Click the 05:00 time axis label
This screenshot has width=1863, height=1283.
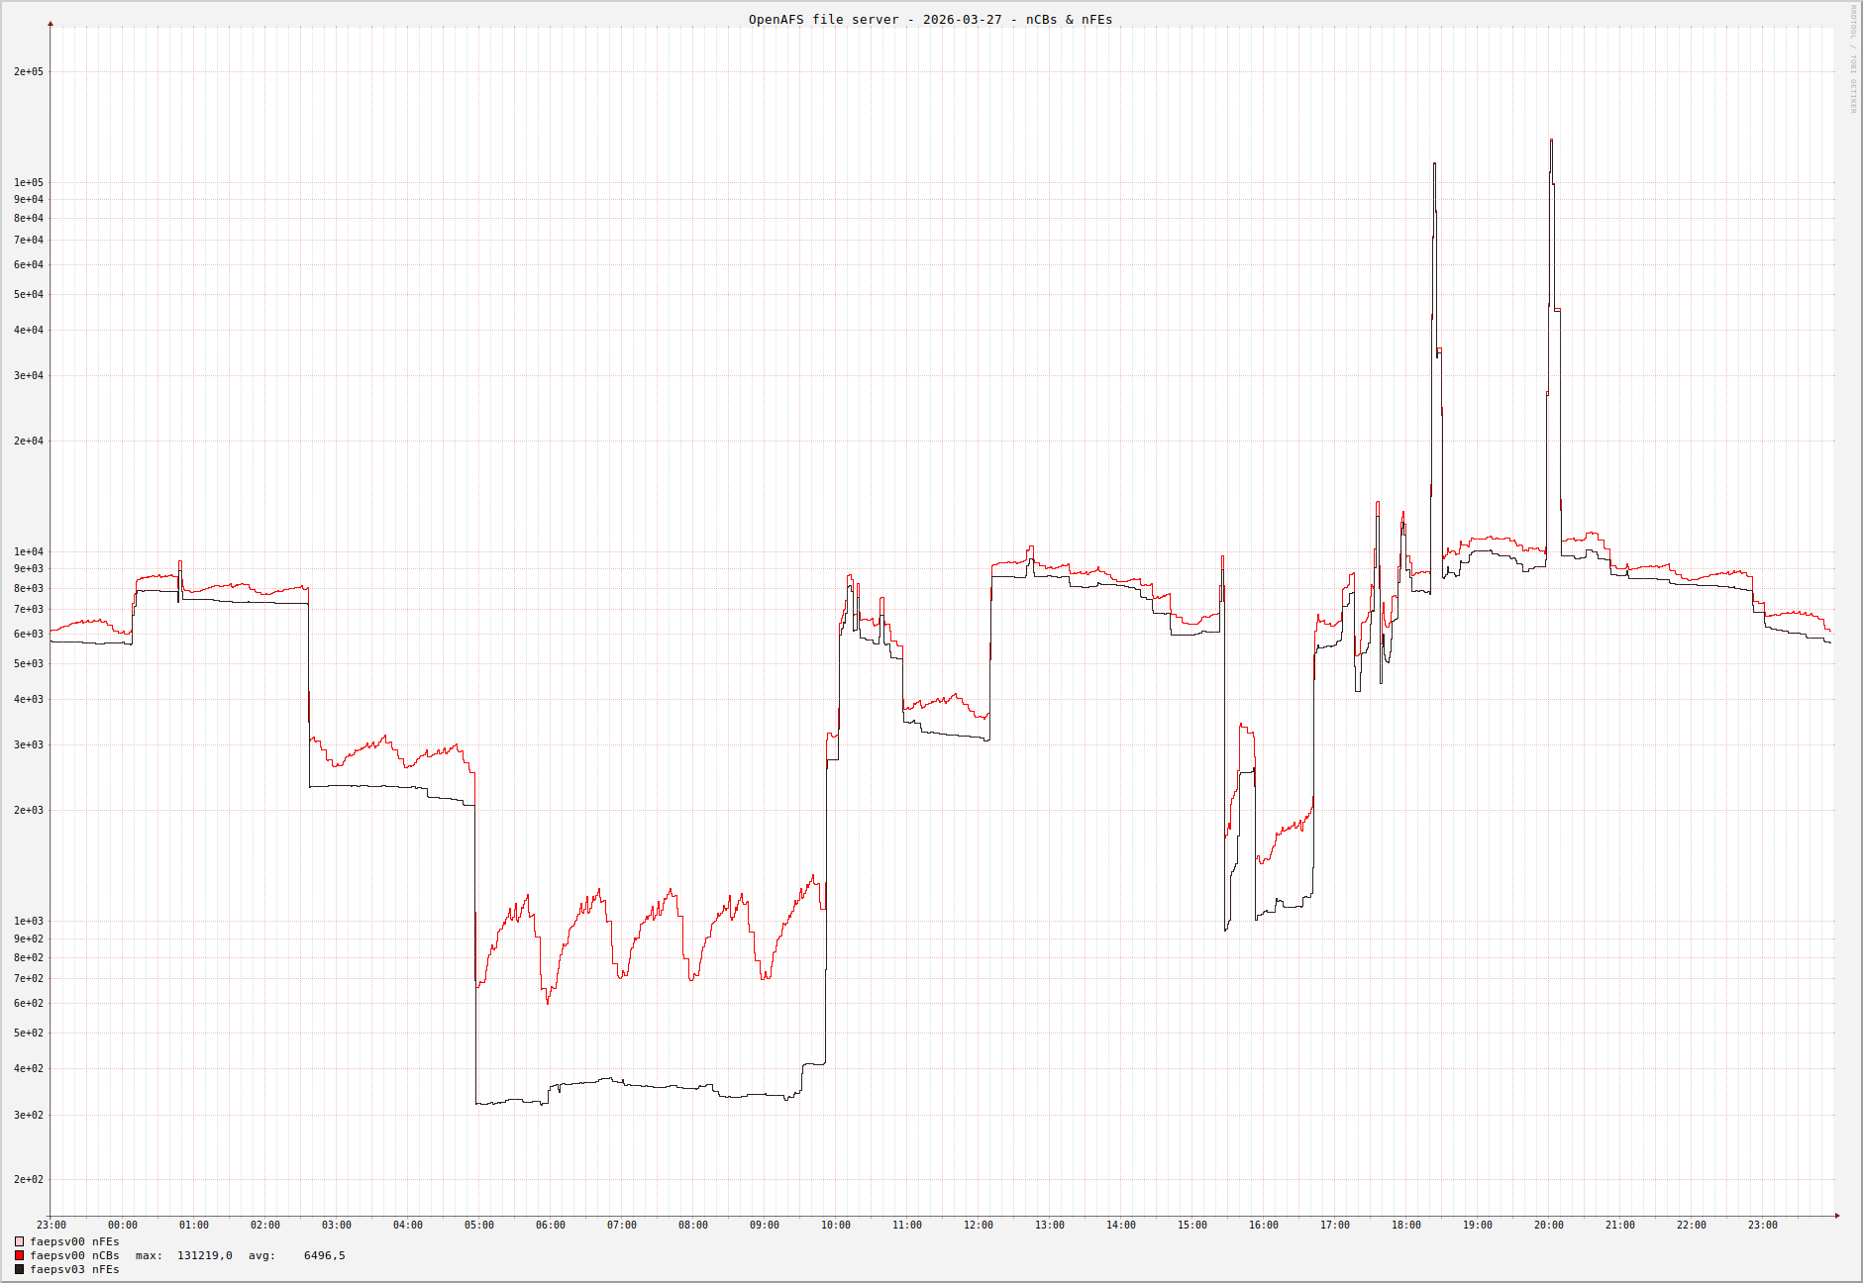tap(478, 1226)
